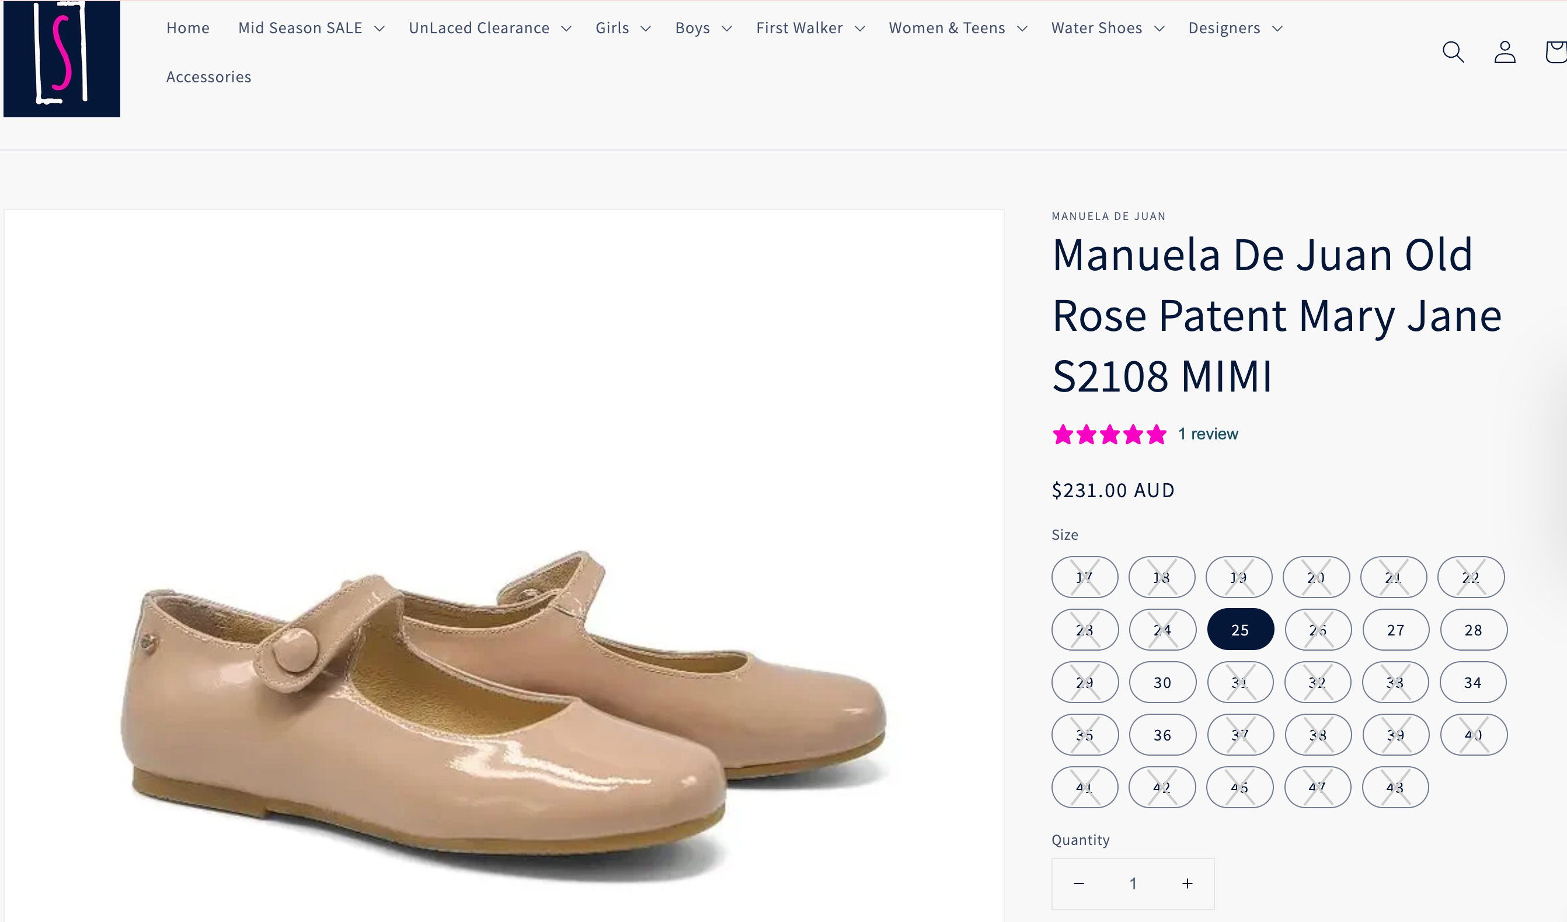This screenshot has height=922, width=1567.
Task: Choose size 30 option
Action: [1162, 683]
